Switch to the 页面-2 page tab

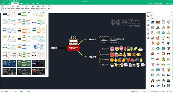(x=28, y=91)
